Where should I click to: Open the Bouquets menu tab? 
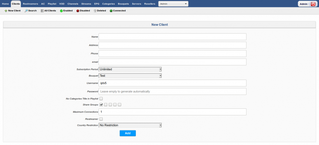[x=123, y=4]
